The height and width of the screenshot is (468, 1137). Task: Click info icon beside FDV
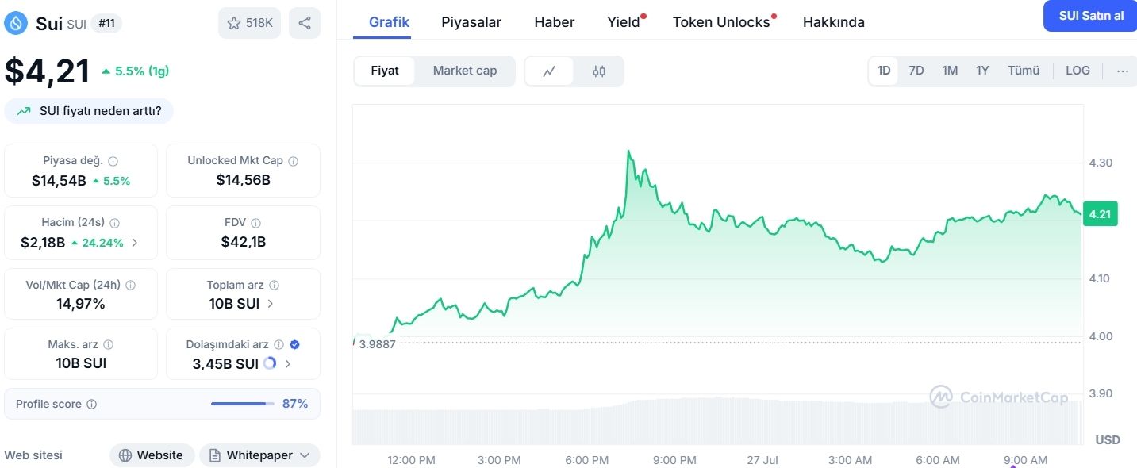[255, 223]
